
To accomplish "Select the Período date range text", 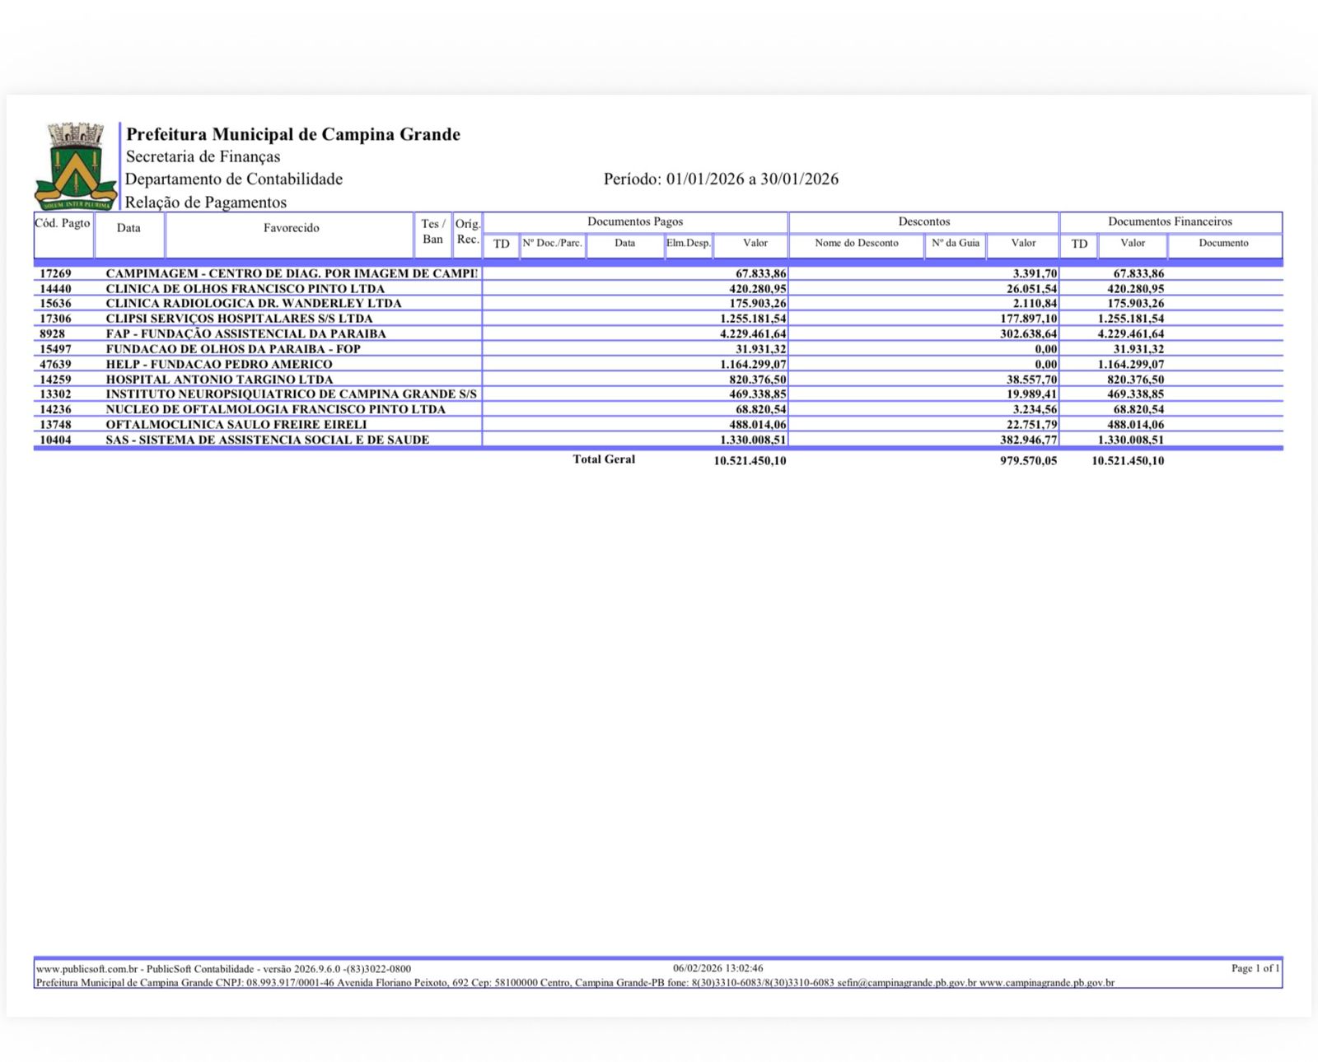I will pos(721,179).
